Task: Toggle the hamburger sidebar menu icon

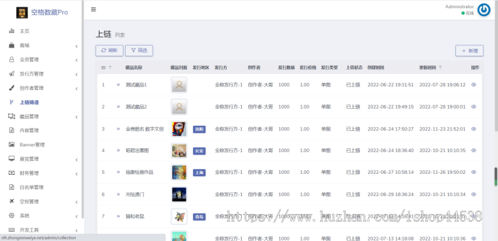Action: [94, 9]
